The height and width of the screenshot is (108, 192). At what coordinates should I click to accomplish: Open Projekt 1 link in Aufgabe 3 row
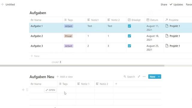click(175, 46)
